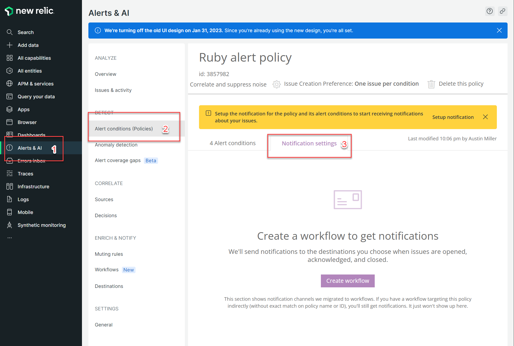Screen dimensions: 514x346
Task: Switch to the 4 Alert conditions tab
Action: 232,143
